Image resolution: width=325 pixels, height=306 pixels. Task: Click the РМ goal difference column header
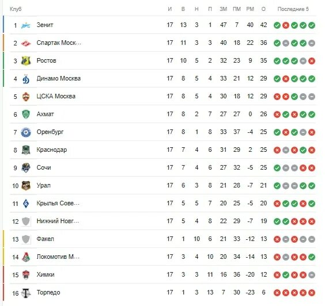coord(250,9)
